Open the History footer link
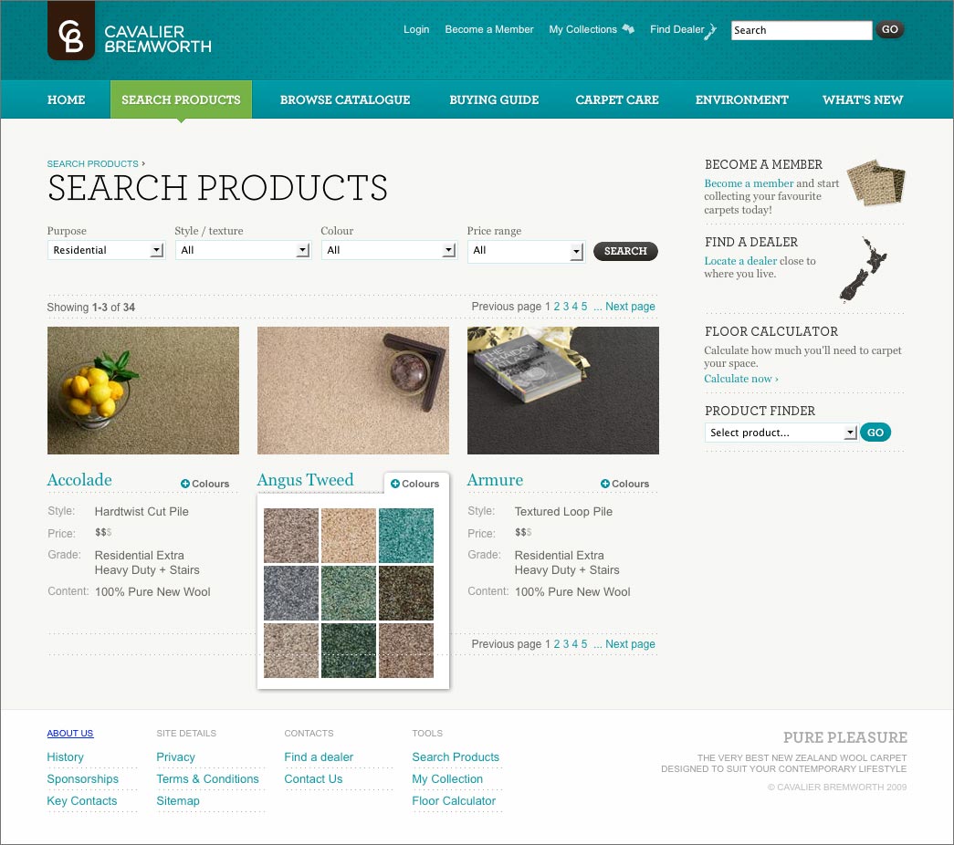The width and height of the screenshot is (954, 845). click(65, 757)
